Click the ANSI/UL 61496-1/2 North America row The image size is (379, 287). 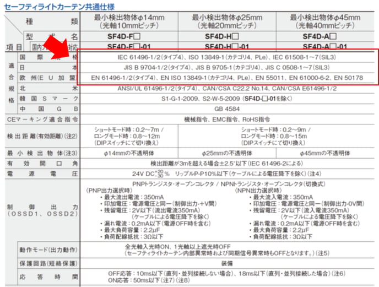tap(226, 88)
